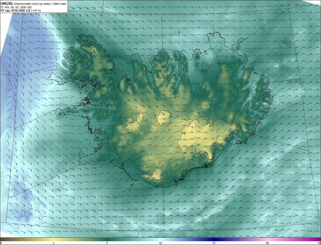Click the color scale tick label 15

tap(214, 243)
